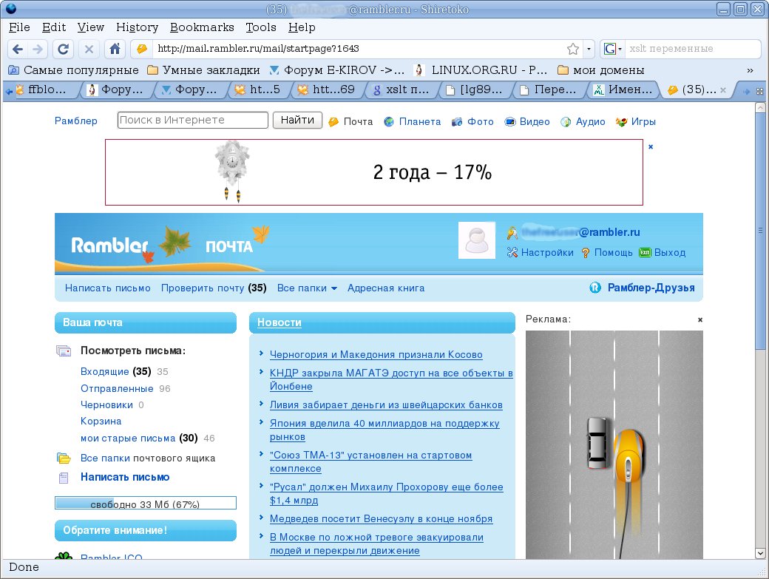Open the URL history dropdown arrow
This screenshot has height=579, width=769.
coord(589,50)
